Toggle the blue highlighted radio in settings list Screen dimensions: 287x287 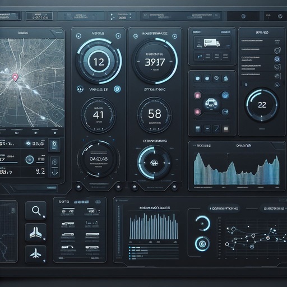pyautogui.click(x=277, y=59)
